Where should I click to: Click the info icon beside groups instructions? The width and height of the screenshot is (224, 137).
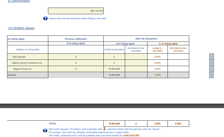tap(45, 130)
